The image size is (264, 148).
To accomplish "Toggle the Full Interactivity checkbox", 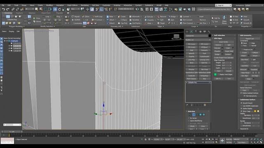I will [x=244, y=96].
